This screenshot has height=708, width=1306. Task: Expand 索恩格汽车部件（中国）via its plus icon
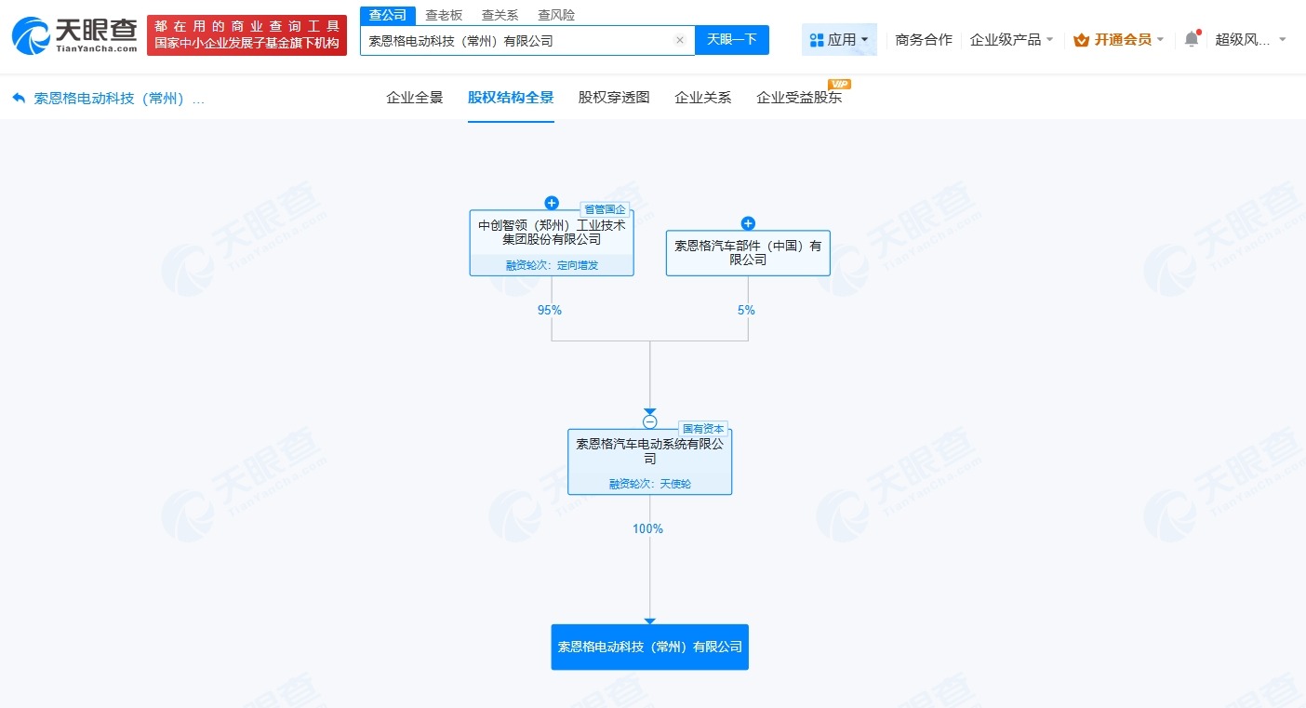tap(748, 223)
